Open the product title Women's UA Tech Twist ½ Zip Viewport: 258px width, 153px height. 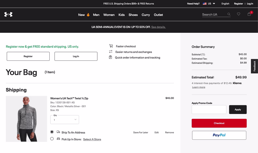[x=69, y=98]
